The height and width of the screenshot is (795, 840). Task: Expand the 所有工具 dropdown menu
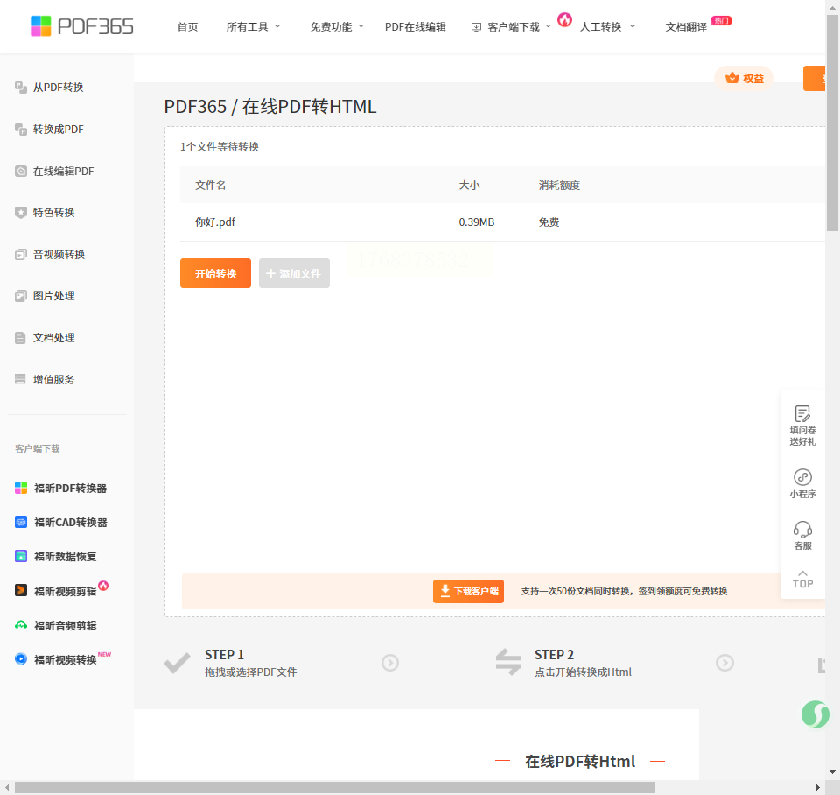(254, 27)
